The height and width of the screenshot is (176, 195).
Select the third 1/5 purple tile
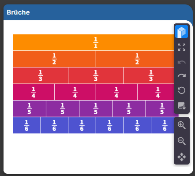pos(96,109)
